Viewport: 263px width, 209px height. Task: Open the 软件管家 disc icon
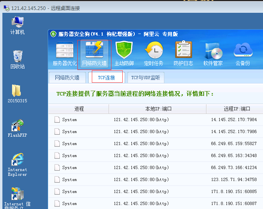213,54
